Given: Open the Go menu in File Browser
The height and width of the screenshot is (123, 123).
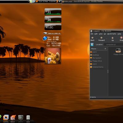Looking at the screenshot, I should click(105, 34).
